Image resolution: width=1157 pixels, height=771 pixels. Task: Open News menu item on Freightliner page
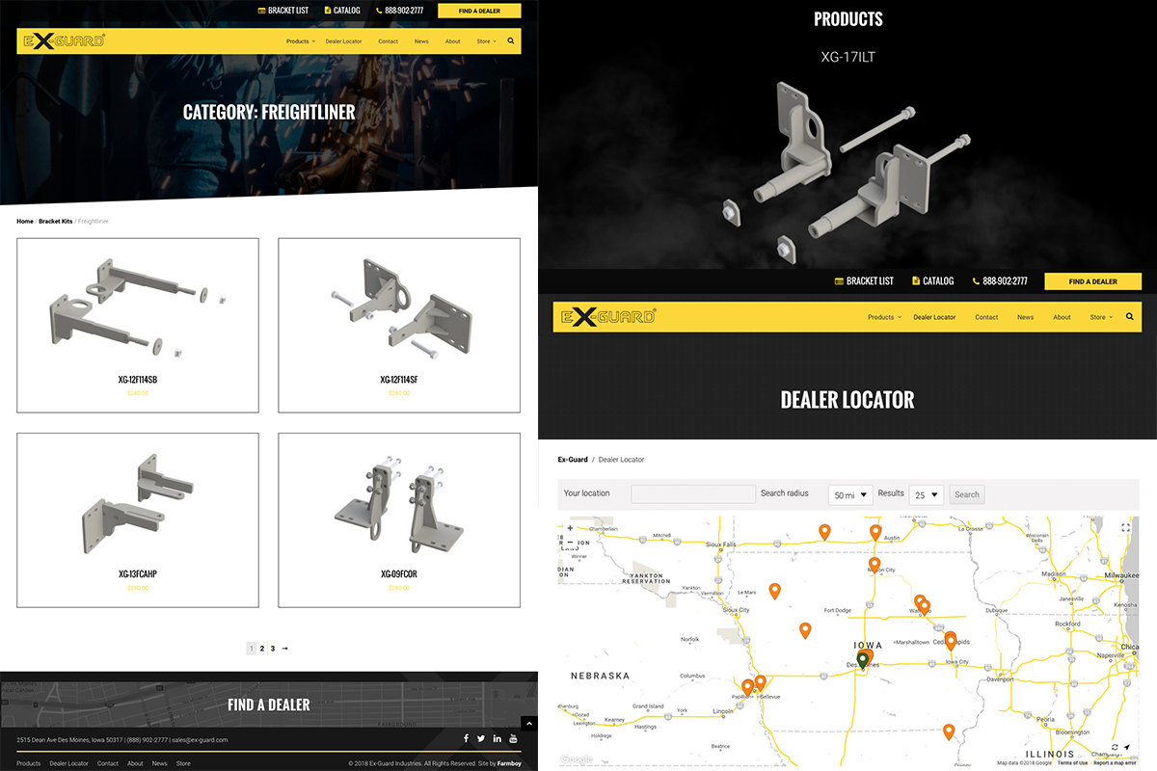click(421, 41)
